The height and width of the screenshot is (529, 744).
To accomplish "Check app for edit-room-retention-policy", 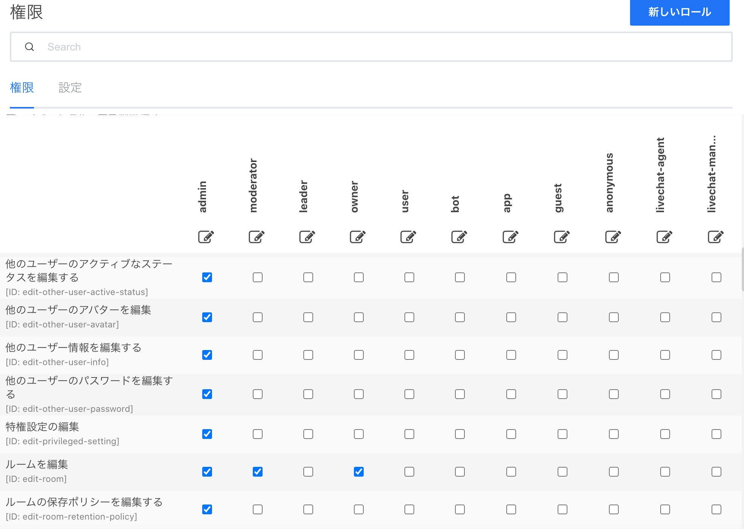I will click(x=511, y=509).
